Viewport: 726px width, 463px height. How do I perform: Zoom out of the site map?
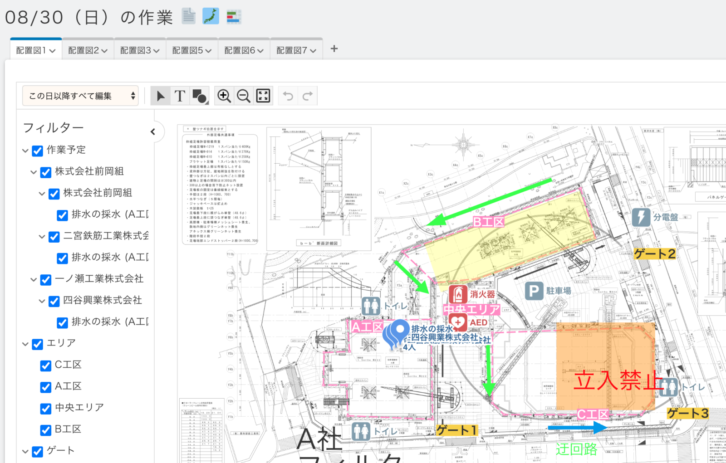point(244,96)
